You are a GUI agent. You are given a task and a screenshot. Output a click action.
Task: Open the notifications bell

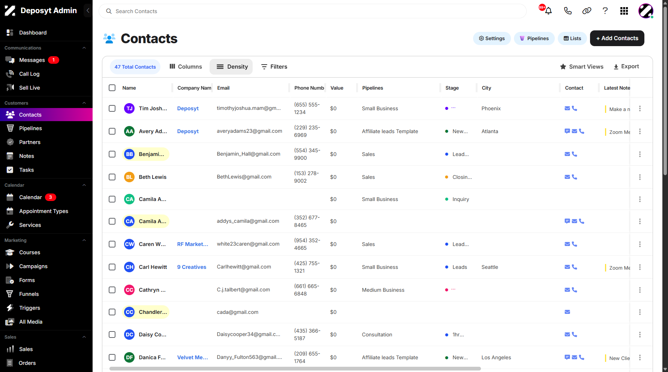548,11
